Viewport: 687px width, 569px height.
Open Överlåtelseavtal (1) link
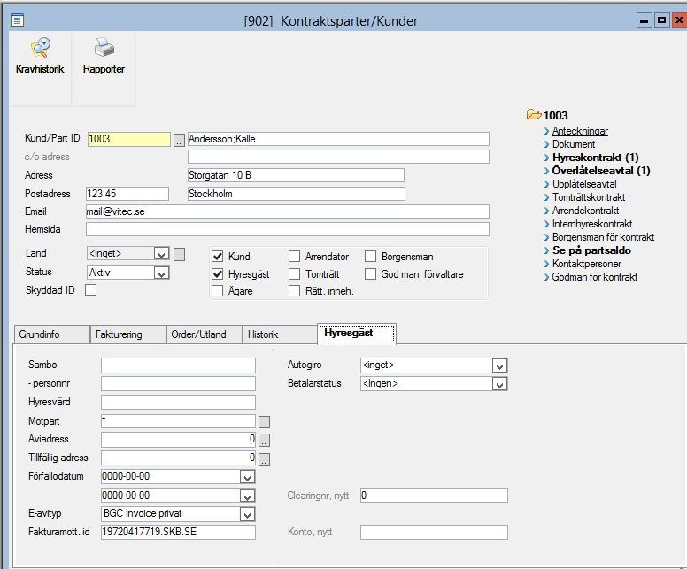tap(601, 171)
